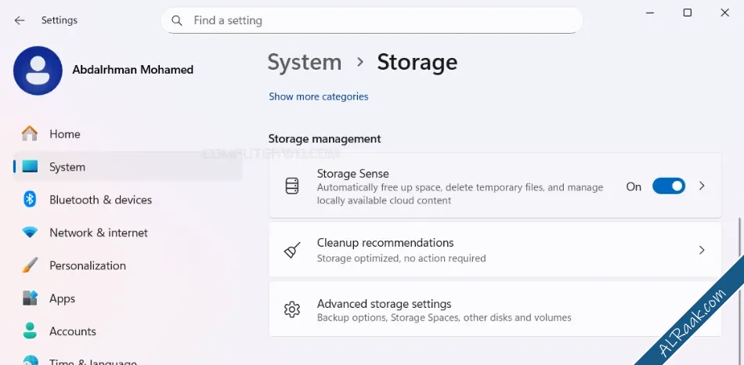Select System in the sidebar
Viewport: 744px width, 365px height.
coord(128,167)
